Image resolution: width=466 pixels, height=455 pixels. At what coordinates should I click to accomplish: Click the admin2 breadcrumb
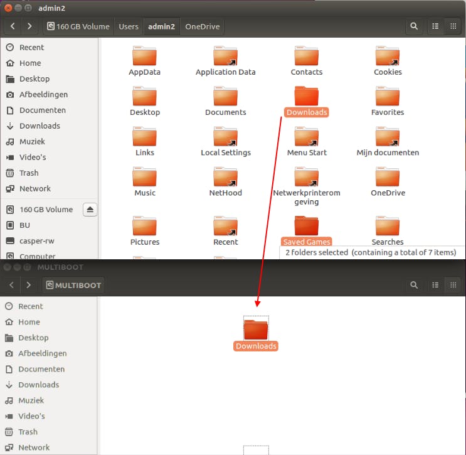pyautogui.click(x=161, y=26)
